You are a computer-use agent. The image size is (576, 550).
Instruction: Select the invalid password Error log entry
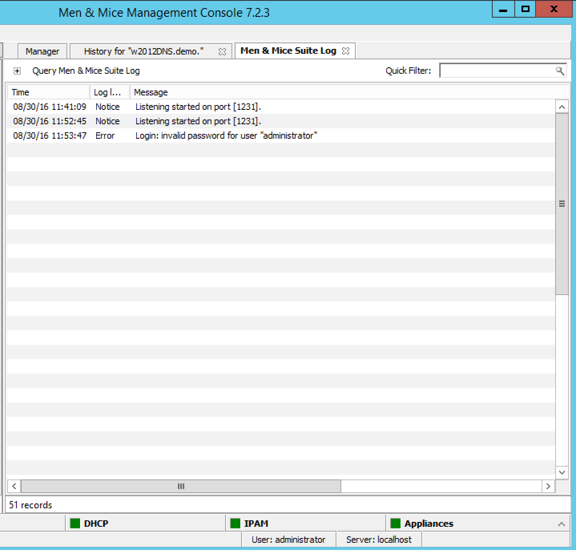tap(226, 135)
